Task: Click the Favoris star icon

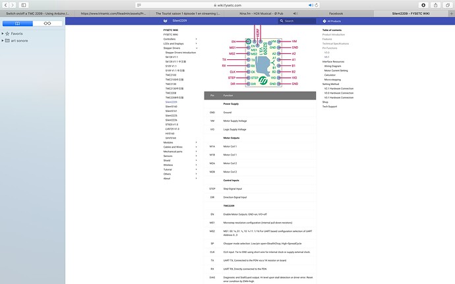Action: click(x=7, y=34)
